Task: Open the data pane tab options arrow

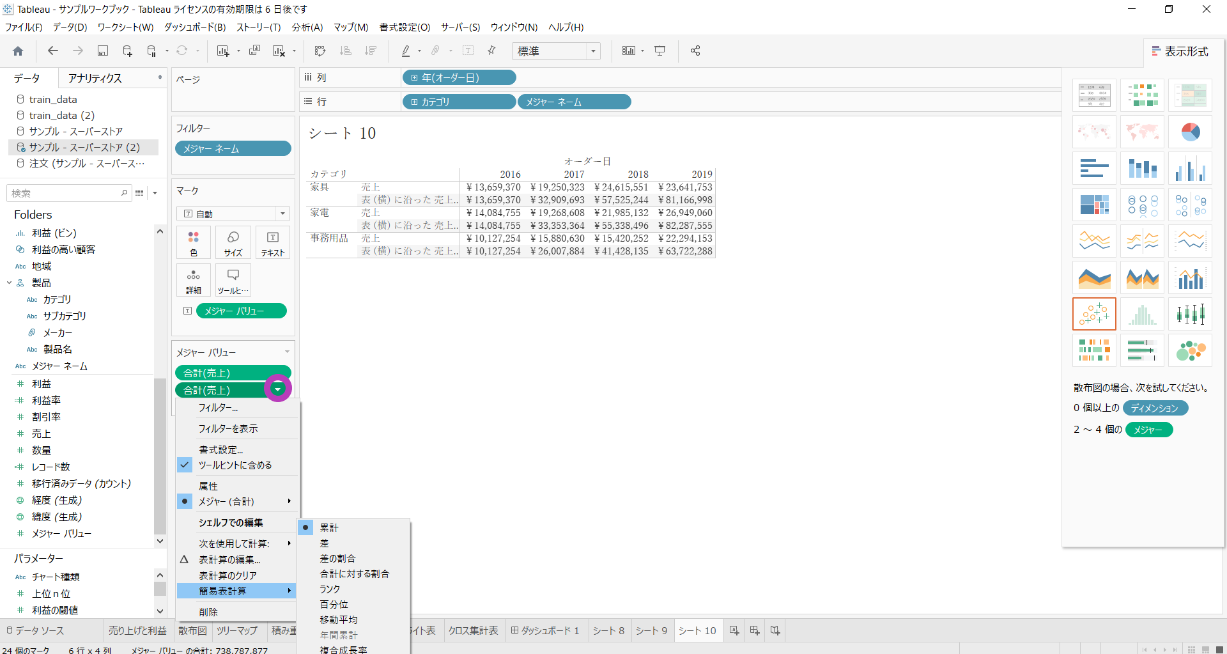Action: [160, 78]
